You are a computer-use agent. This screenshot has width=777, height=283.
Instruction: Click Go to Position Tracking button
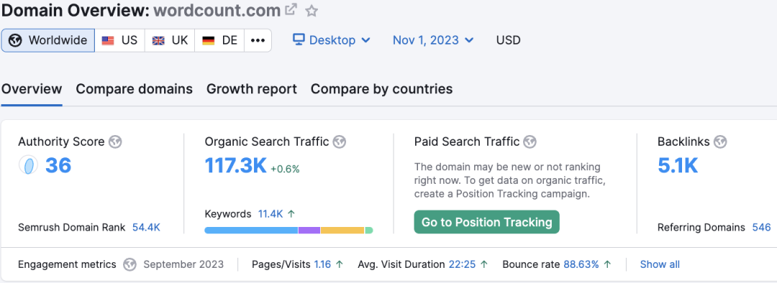click(x=486, y=222)
